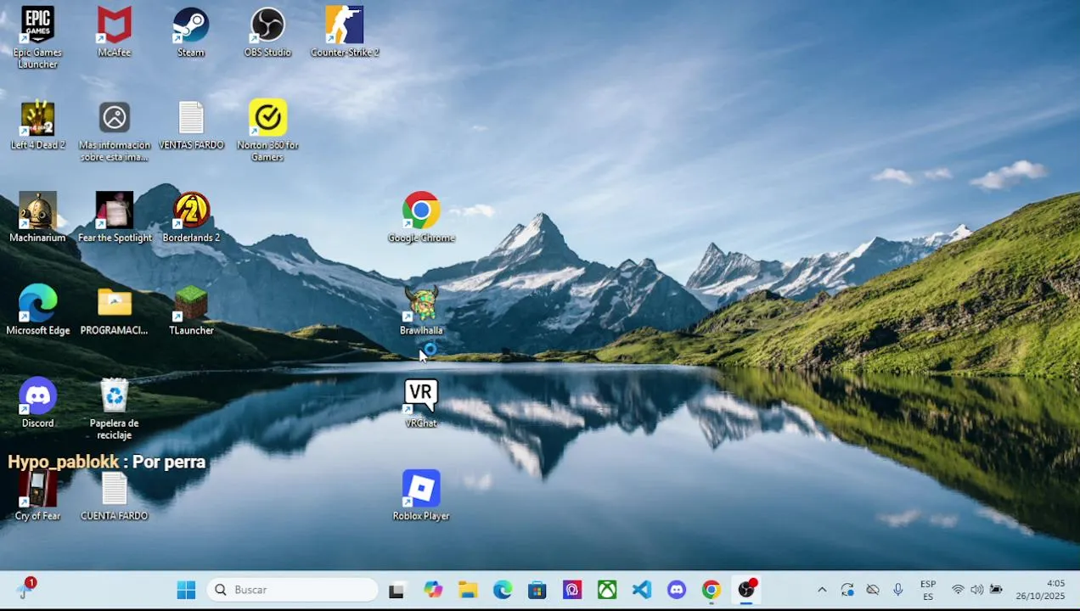Select the Left 4 Dead 2 shortcut
1080x611 pixels.
[37, 125]
